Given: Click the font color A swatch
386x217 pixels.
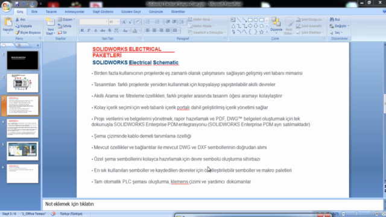Looking at the screenshot, I should [x=135, y=30].
